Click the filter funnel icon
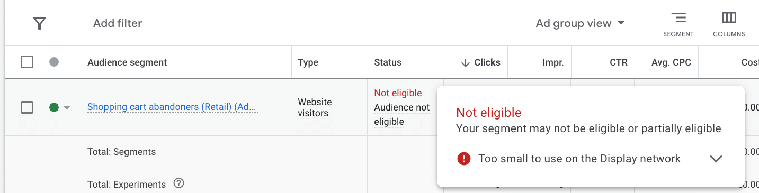 (x=39, y=23)
